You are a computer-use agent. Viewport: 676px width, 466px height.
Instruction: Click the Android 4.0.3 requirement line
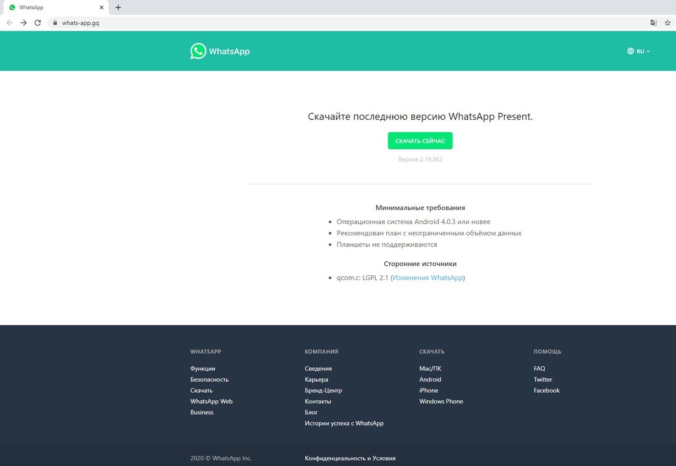point(413,222)
